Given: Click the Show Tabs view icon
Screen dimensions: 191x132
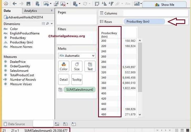Looking at the screenshot, I should click(x=188, y=130).
